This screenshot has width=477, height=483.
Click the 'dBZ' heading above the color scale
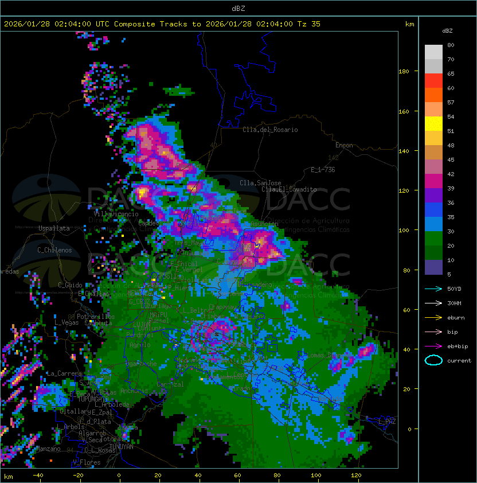[447, 31]
